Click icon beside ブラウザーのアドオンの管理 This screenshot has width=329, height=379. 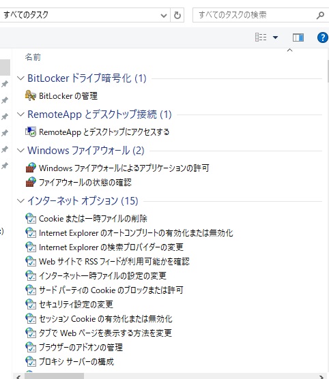pyautogui.click(x=31, y=347)
